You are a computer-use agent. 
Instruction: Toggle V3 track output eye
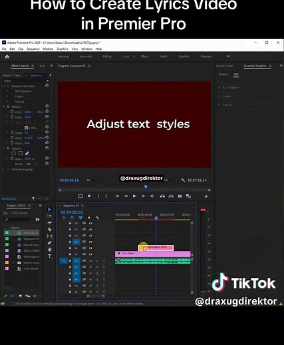tap(90, 241)
